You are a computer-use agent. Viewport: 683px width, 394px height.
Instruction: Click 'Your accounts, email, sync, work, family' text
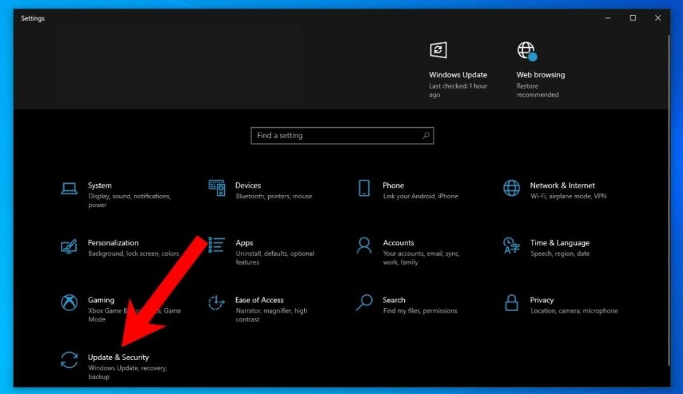pyautogui.click(x=422, y=258)
